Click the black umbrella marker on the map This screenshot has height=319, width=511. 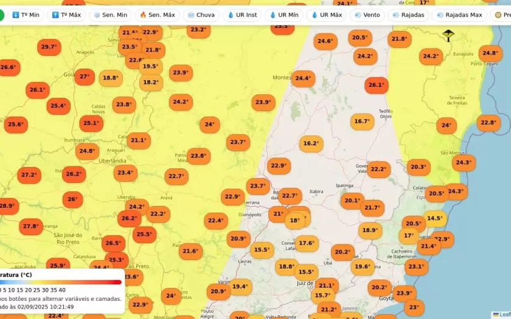click(x=448, y=35)
